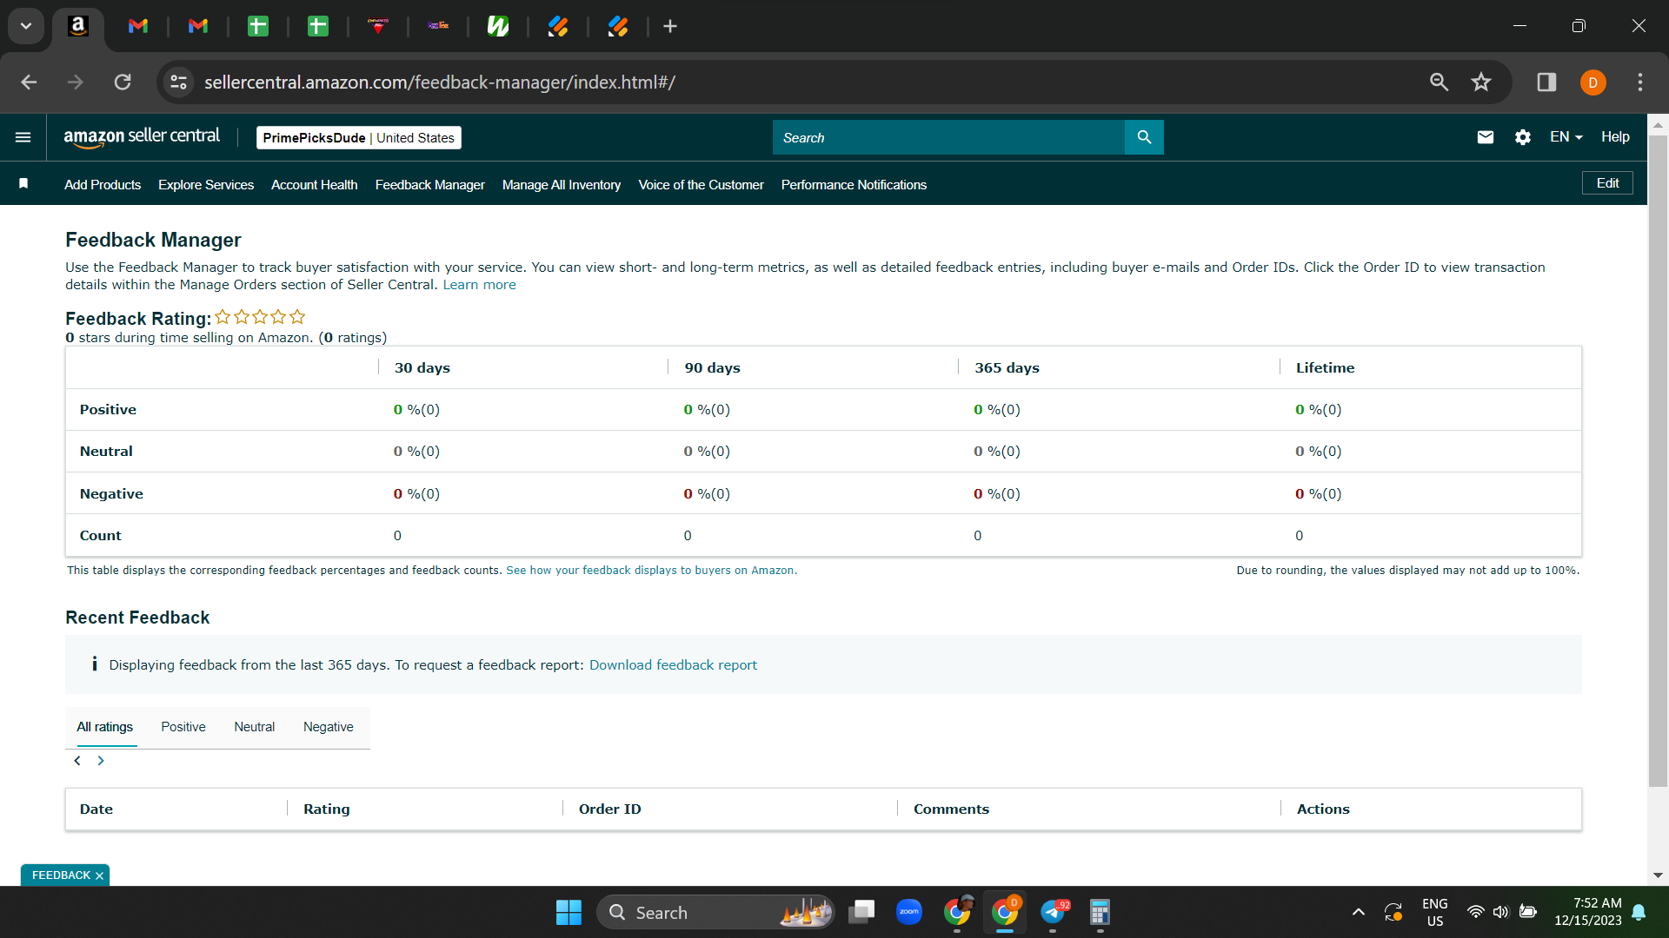Select the All ratings tab
The image size is (1669, 938).
tap(104, 727)
